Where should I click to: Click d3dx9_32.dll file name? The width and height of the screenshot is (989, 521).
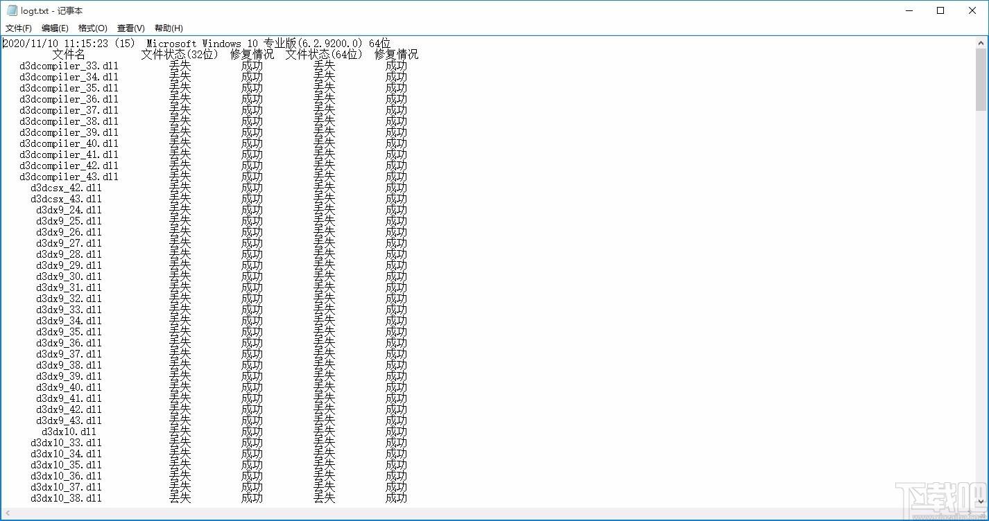point(69,299)
